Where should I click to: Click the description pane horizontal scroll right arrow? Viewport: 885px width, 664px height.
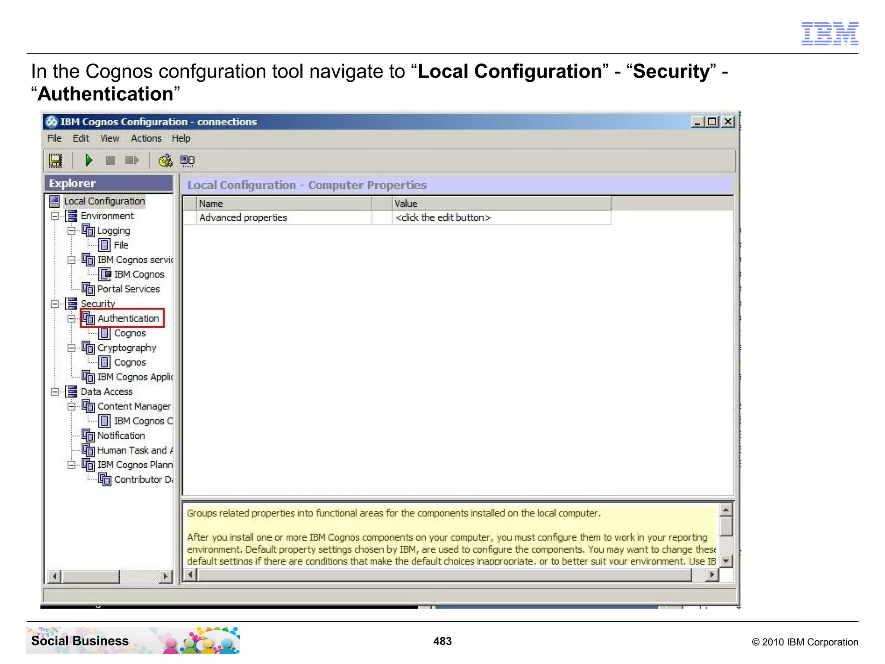click(712, 575)
